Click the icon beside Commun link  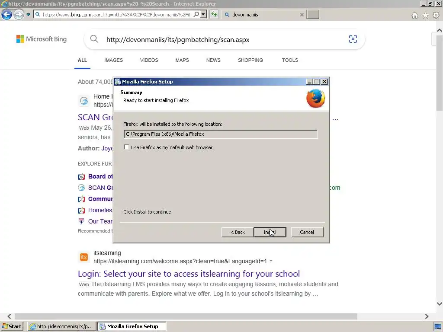81,199
